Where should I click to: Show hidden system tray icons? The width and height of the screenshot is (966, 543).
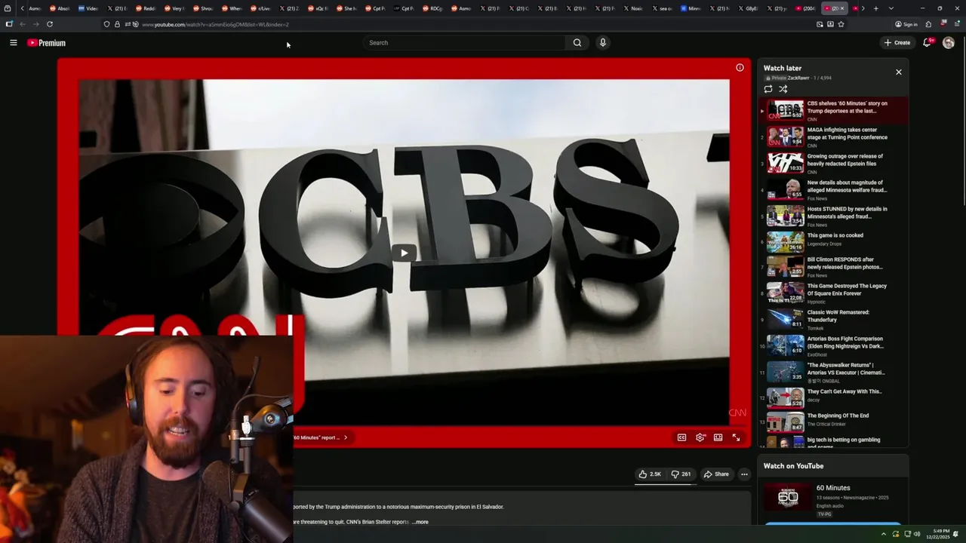coord(884,534)
